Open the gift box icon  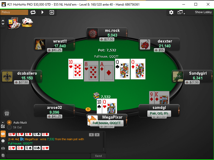click(7, 113)
